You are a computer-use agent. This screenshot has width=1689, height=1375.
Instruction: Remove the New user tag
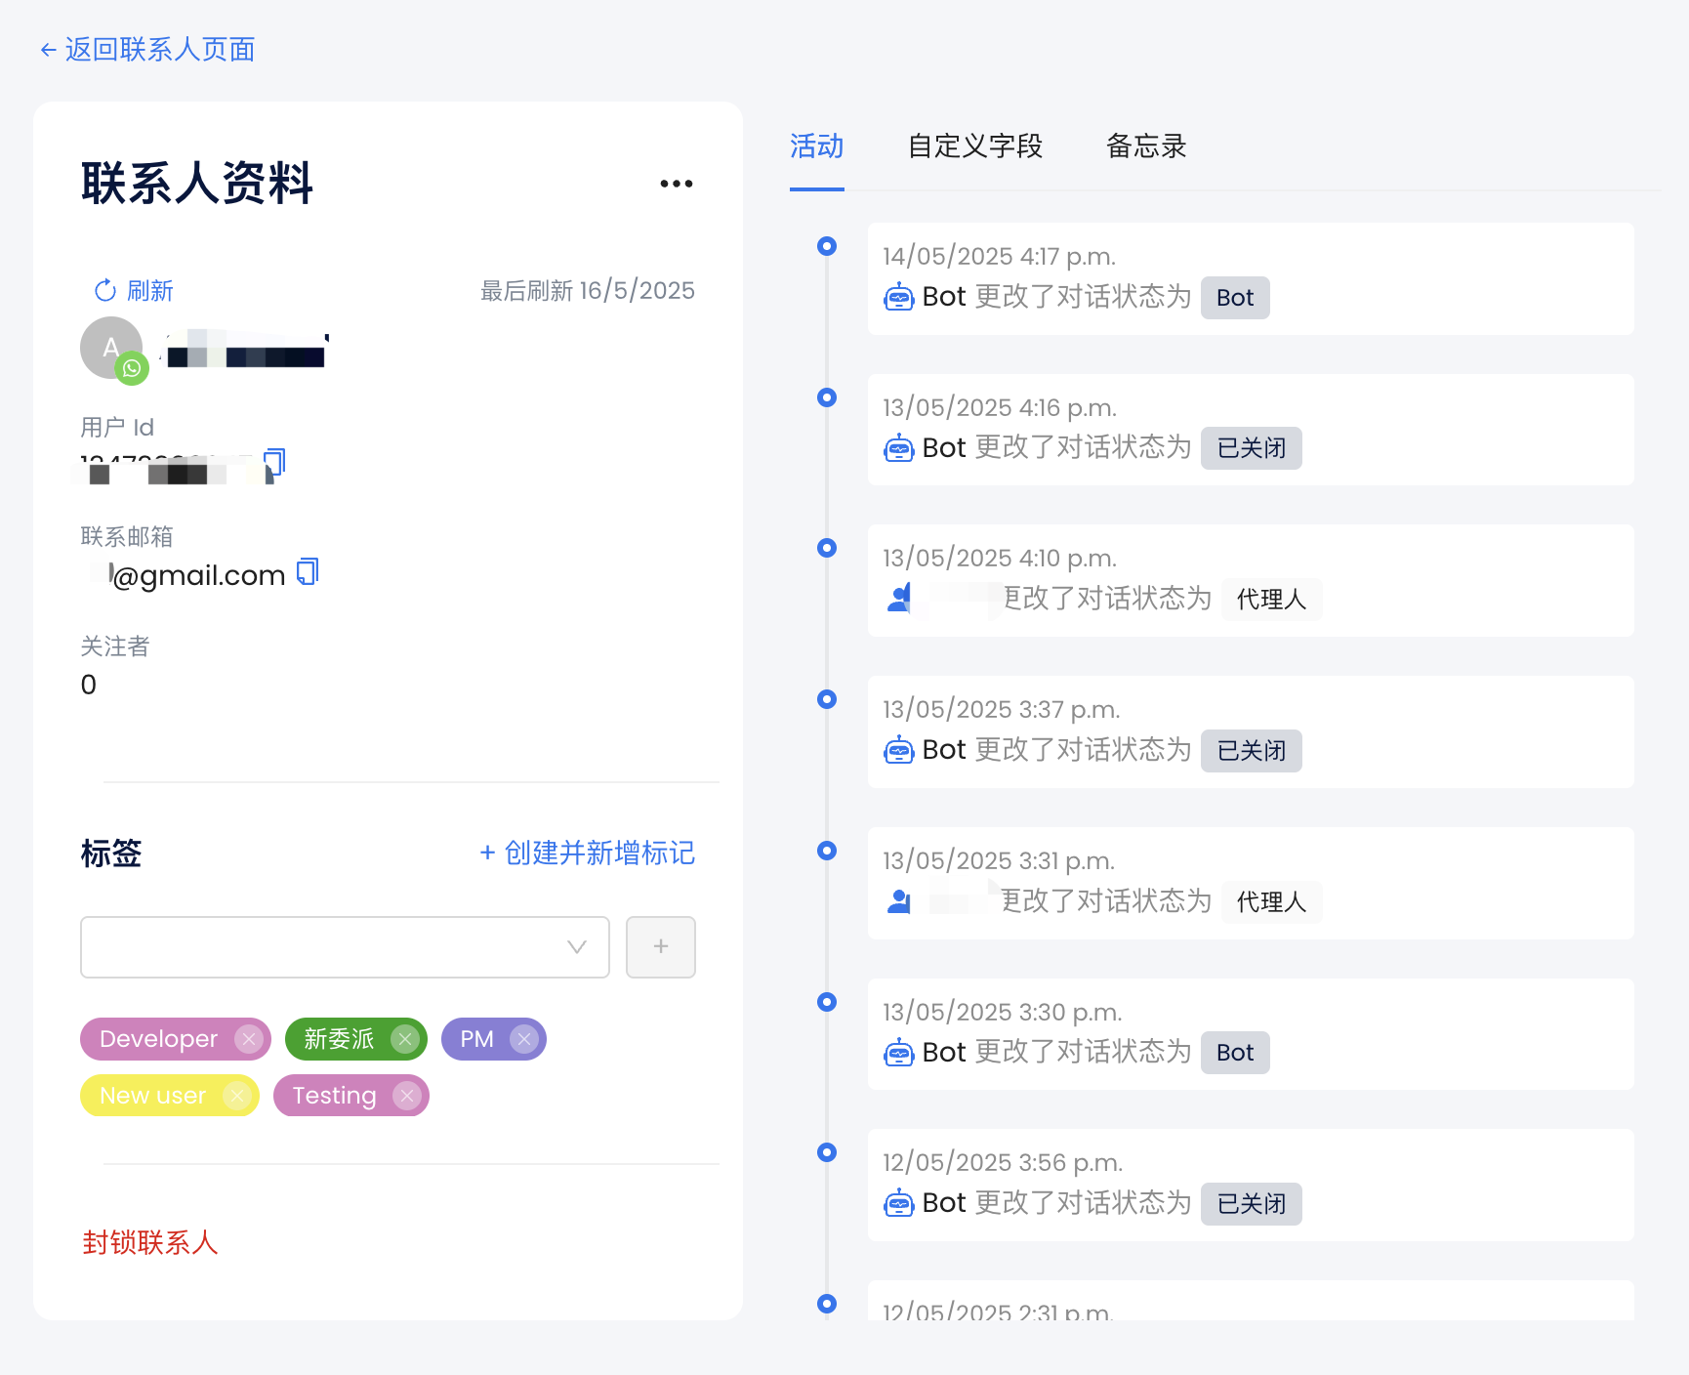236,1096
